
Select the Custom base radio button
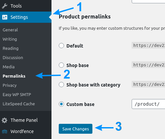(x=61, y=104)
